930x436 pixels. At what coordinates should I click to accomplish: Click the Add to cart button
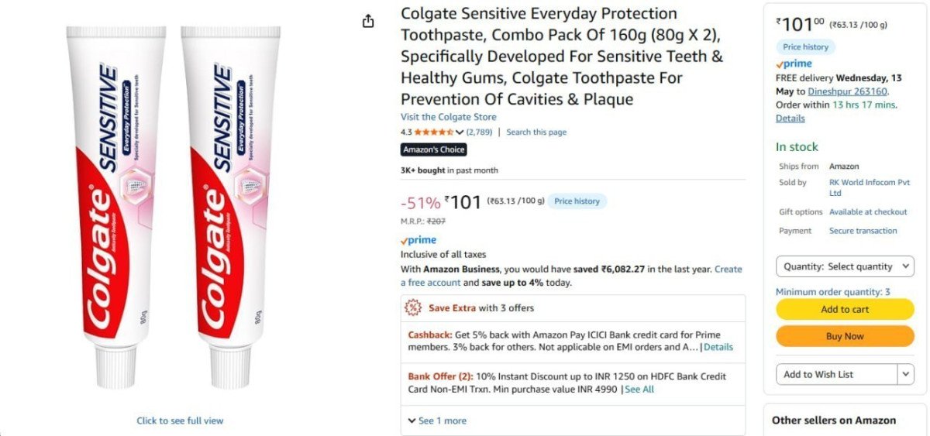tap(845, 309)
